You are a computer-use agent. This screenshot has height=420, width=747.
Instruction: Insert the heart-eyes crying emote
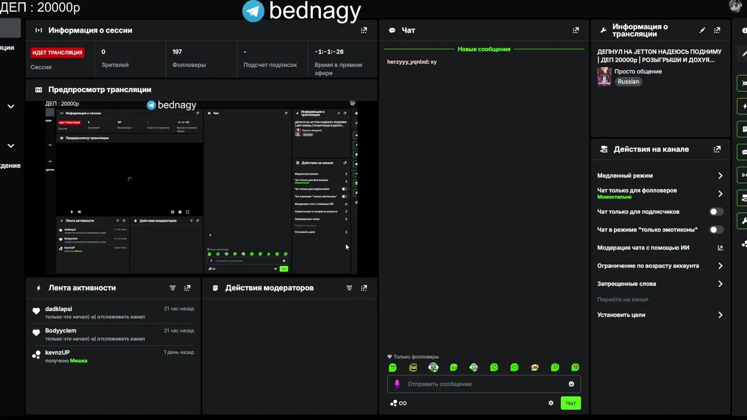[x=575, y=367]
